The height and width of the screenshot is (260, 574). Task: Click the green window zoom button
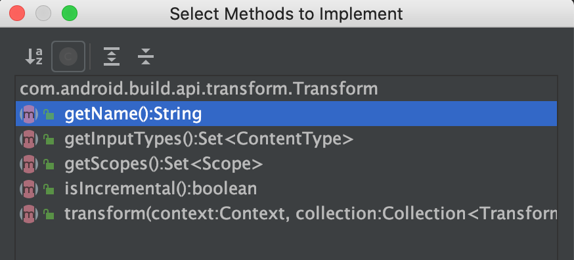[70, 14]
